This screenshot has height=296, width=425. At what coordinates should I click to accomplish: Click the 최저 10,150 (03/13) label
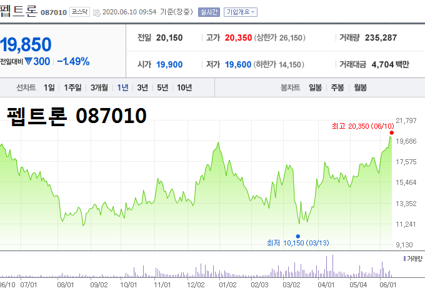pos(298,243)
